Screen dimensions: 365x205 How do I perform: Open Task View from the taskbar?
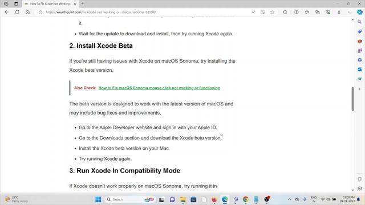(x=161, y=199)
